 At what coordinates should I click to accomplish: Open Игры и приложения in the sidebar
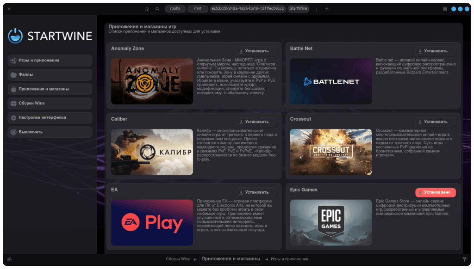(50, 61)
